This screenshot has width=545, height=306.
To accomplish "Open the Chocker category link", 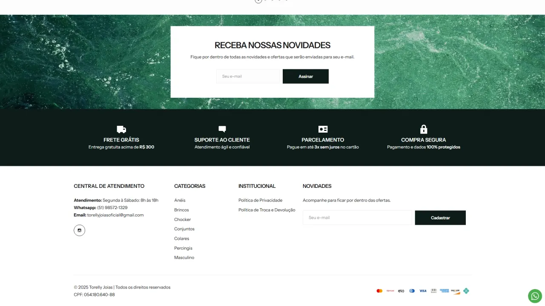I will 182,219.
